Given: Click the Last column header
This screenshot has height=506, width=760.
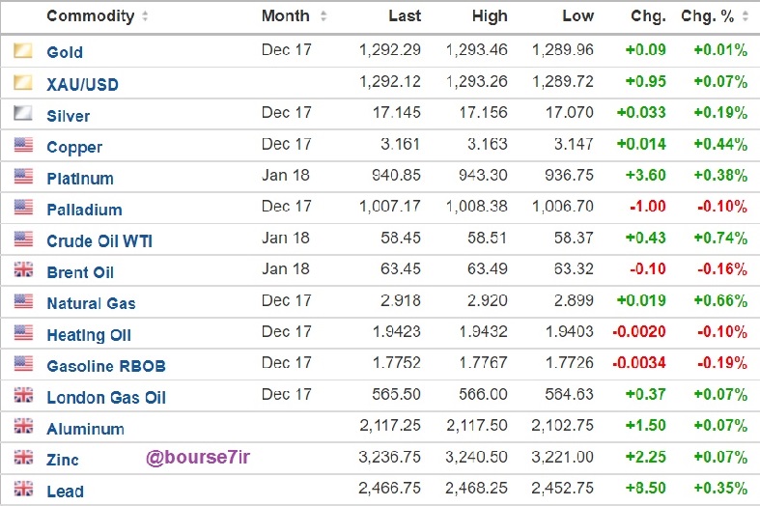Looking at the screenshot, I should coord(405,16).
